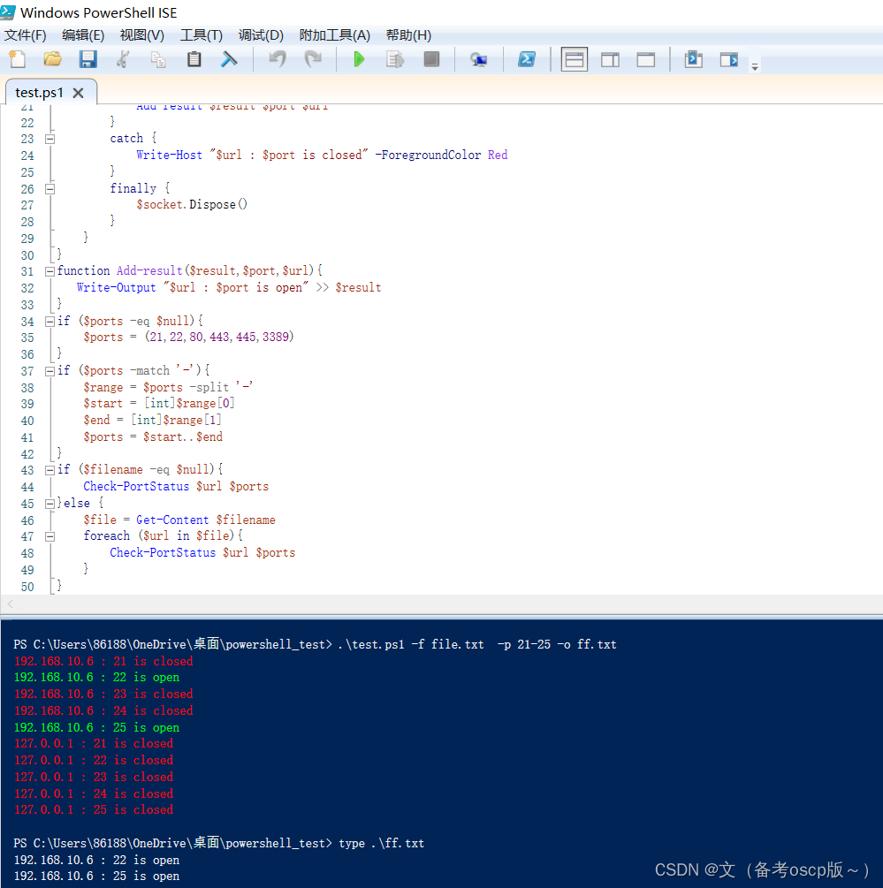Click the console prompt to type a command
Screen dimensions: 883x888
point(442,844)
